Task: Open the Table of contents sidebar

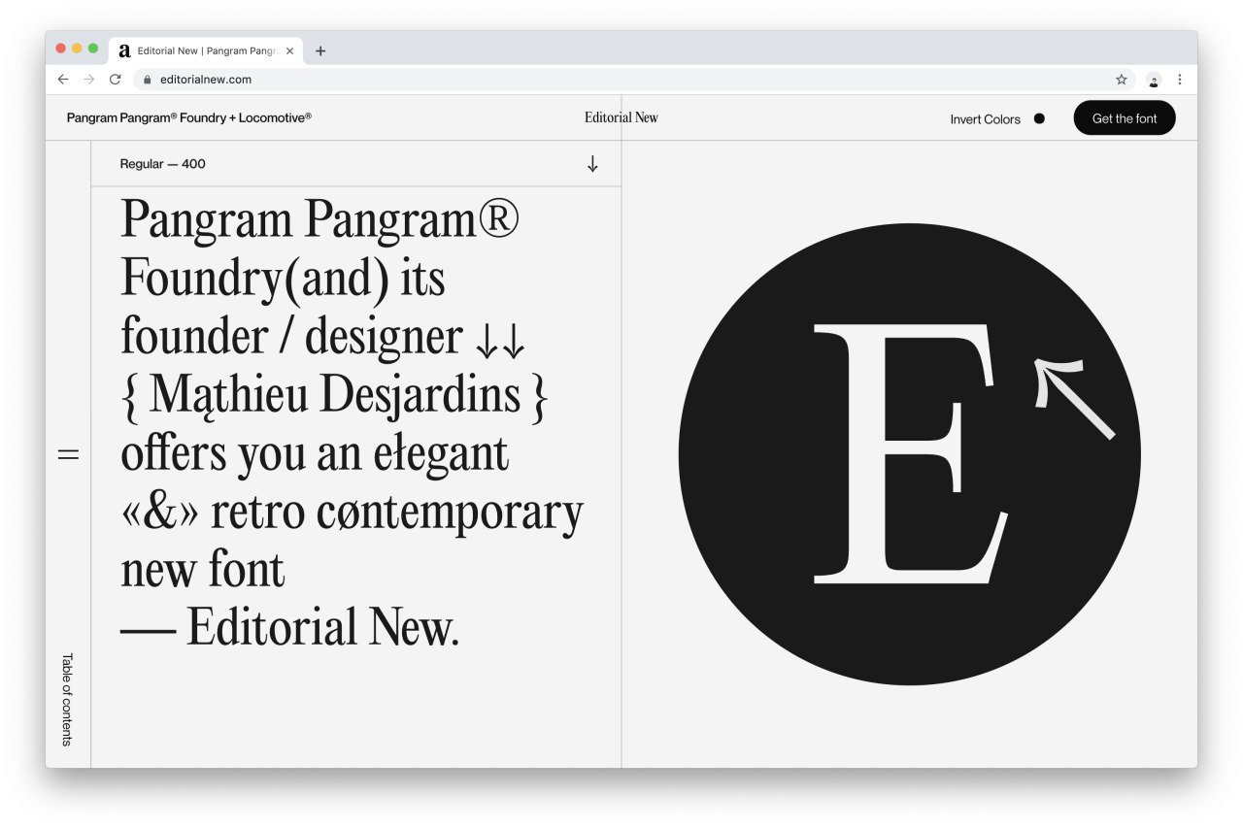Action: [x=67, y=699]
